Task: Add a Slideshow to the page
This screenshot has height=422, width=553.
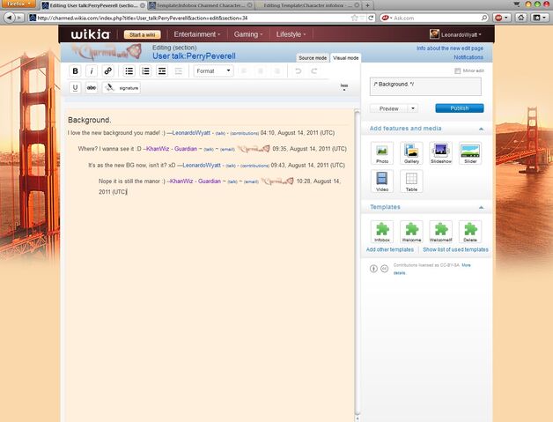Action: (x=441, y=153)
